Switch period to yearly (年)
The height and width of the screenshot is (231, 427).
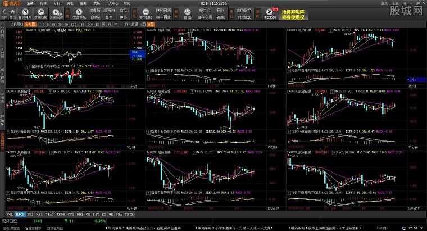116,24
